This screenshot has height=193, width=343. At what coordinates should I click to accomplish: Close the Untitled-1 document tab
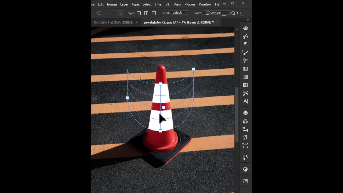pyautogui.click(x=137, y=22)
